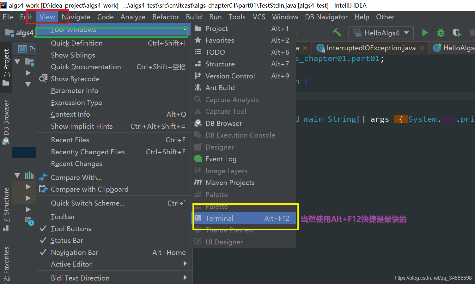
Task: Select DB Browser in Tool Windows submenu
Action: [x=243, y=123]
